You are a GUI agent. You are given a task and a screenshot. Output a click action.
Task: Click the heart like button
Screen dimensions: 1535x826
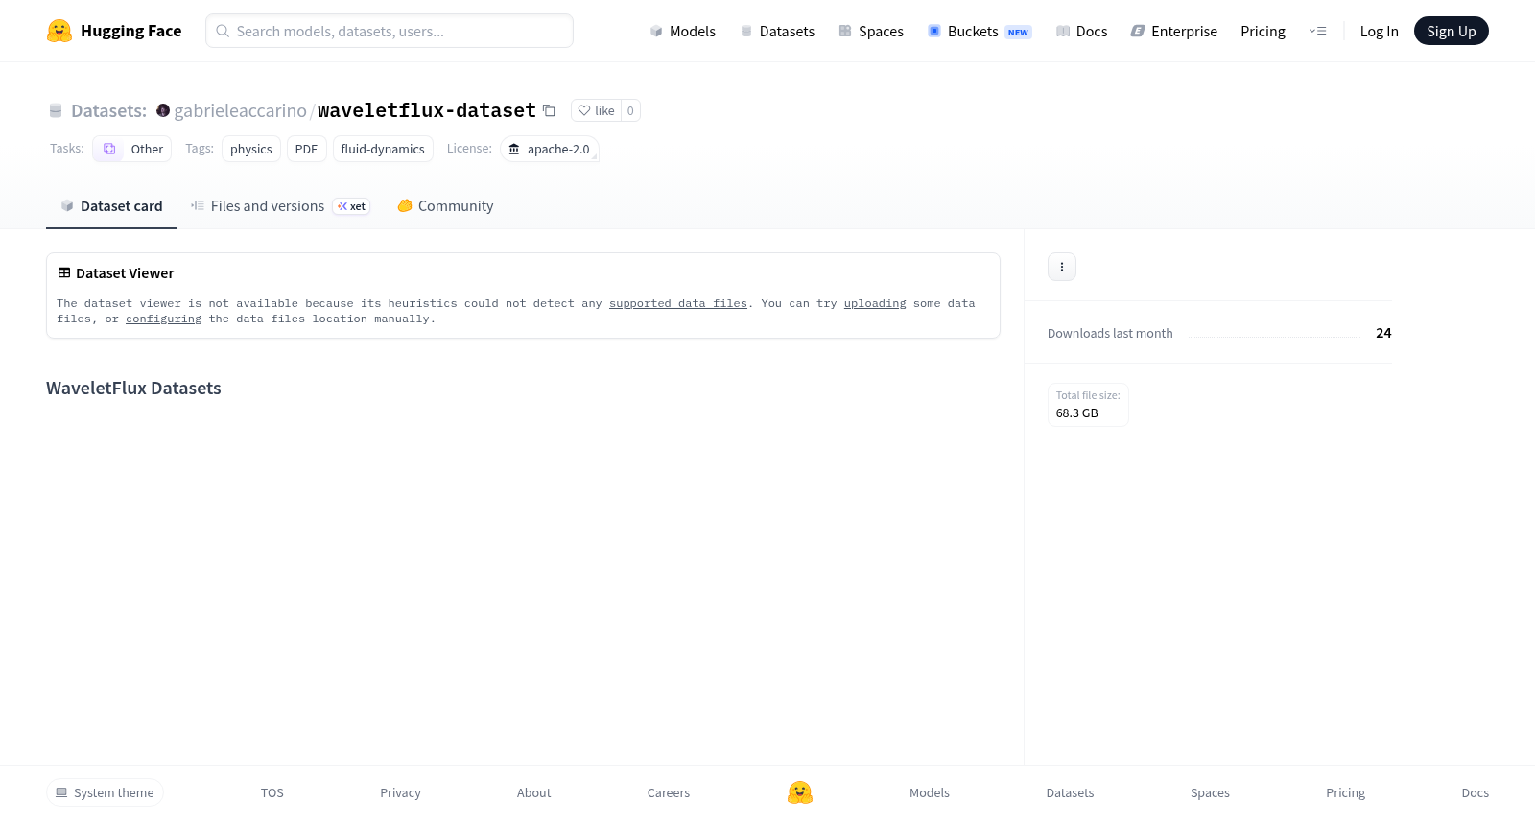click(596, 110)
